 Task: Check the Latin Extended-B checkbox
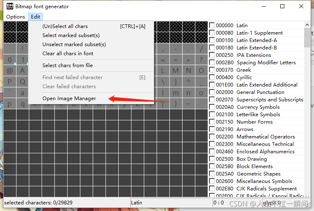(x=212, y=48)
